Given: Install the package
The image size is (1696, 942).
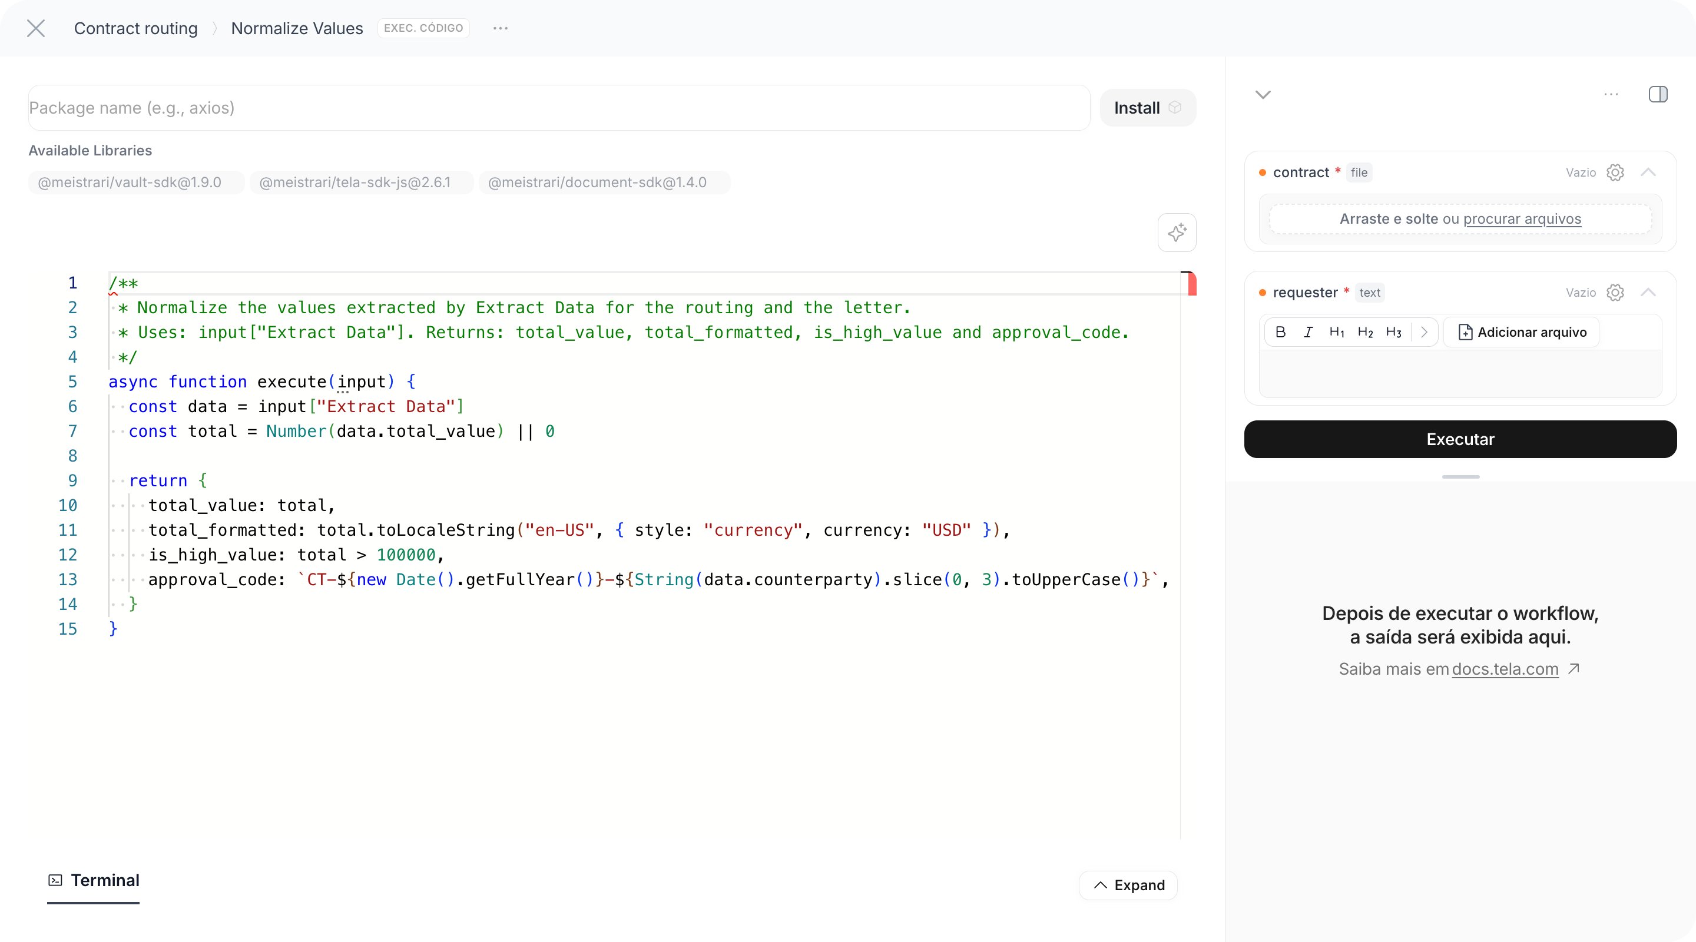Looking at the screenshot, I should tap(1148, 107).
